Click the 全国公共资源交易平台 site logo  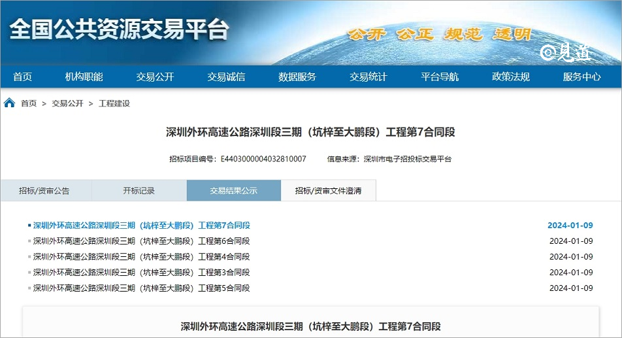[120, 30]
